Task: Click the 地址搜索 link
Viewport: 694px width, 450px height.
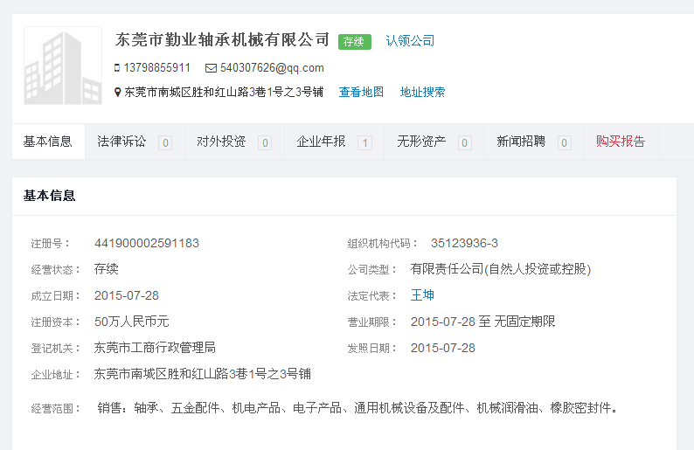Action: (x=422, y=92)
